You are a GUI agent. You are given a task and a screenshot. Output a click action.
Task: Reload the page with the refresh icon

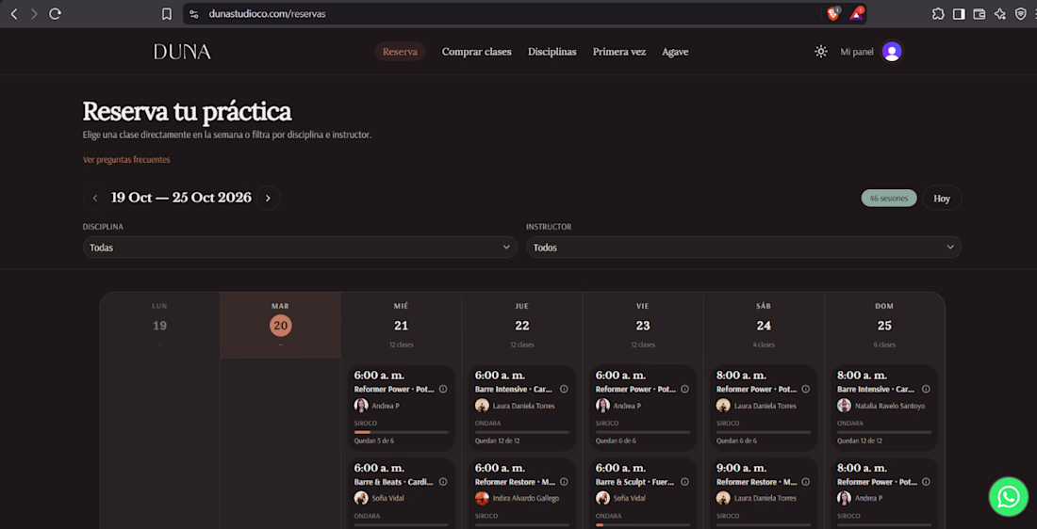click(55, 14)
